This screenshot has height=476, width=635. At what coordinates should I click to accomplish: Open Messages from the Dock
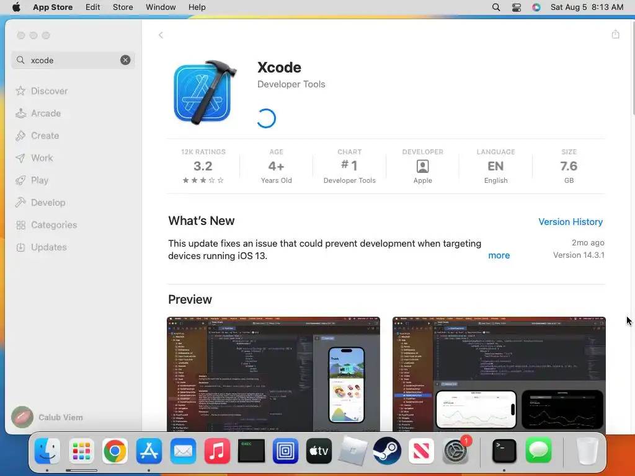(x=538, y=451)
